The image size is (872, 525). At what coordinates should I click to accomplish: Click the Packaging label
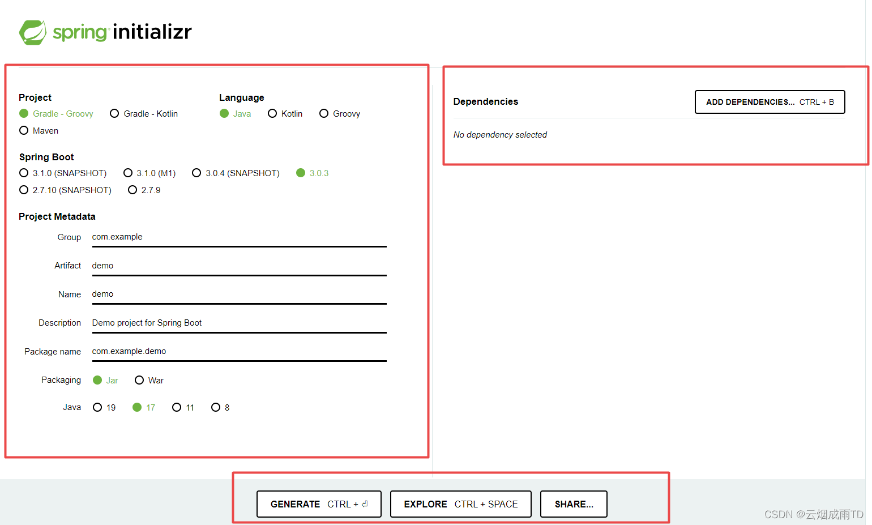coord(61,380)
